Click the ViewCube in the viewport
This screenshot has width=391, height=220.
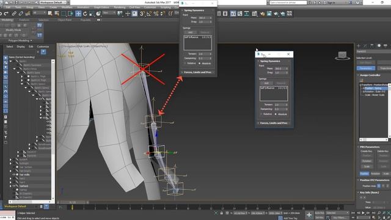click(342, 56)
